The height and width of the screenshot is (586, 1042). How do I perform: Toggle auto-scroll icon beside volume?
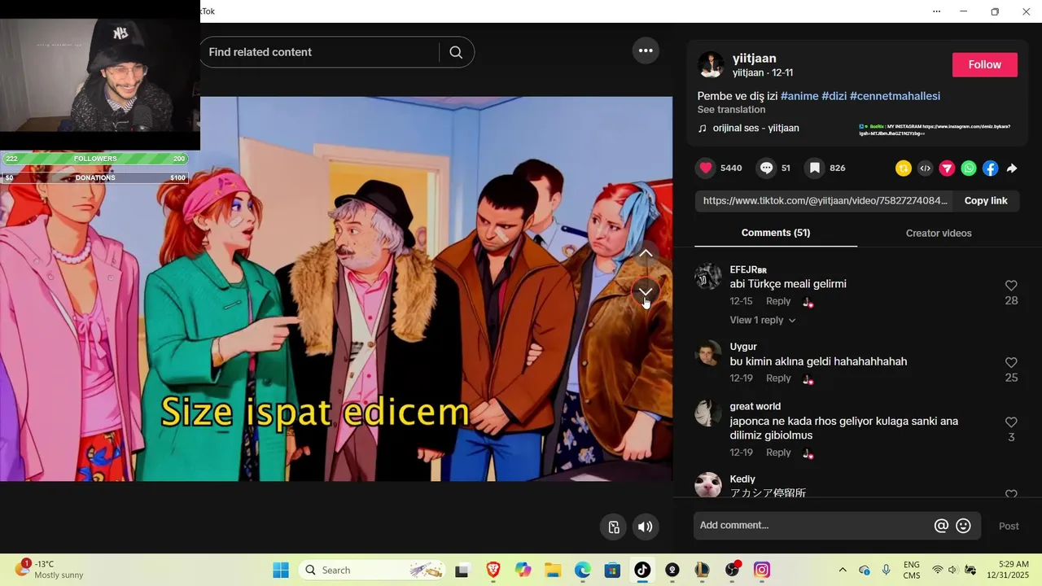(615, 527)
